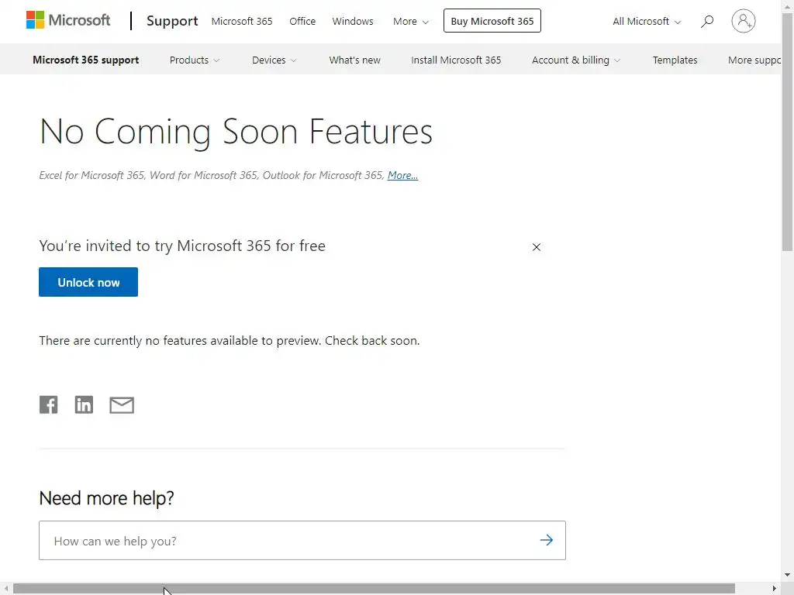Submit help query with arrow icon
The image size is (794, 595).
547,540
